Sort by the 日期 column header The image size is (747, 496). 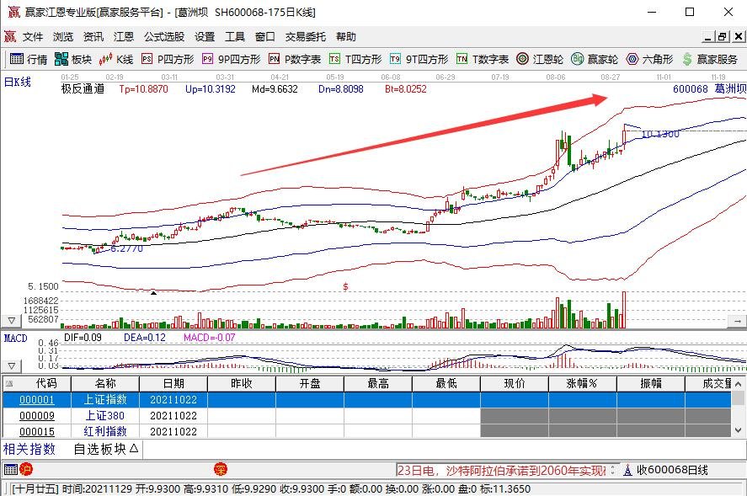tap(173, 383)
